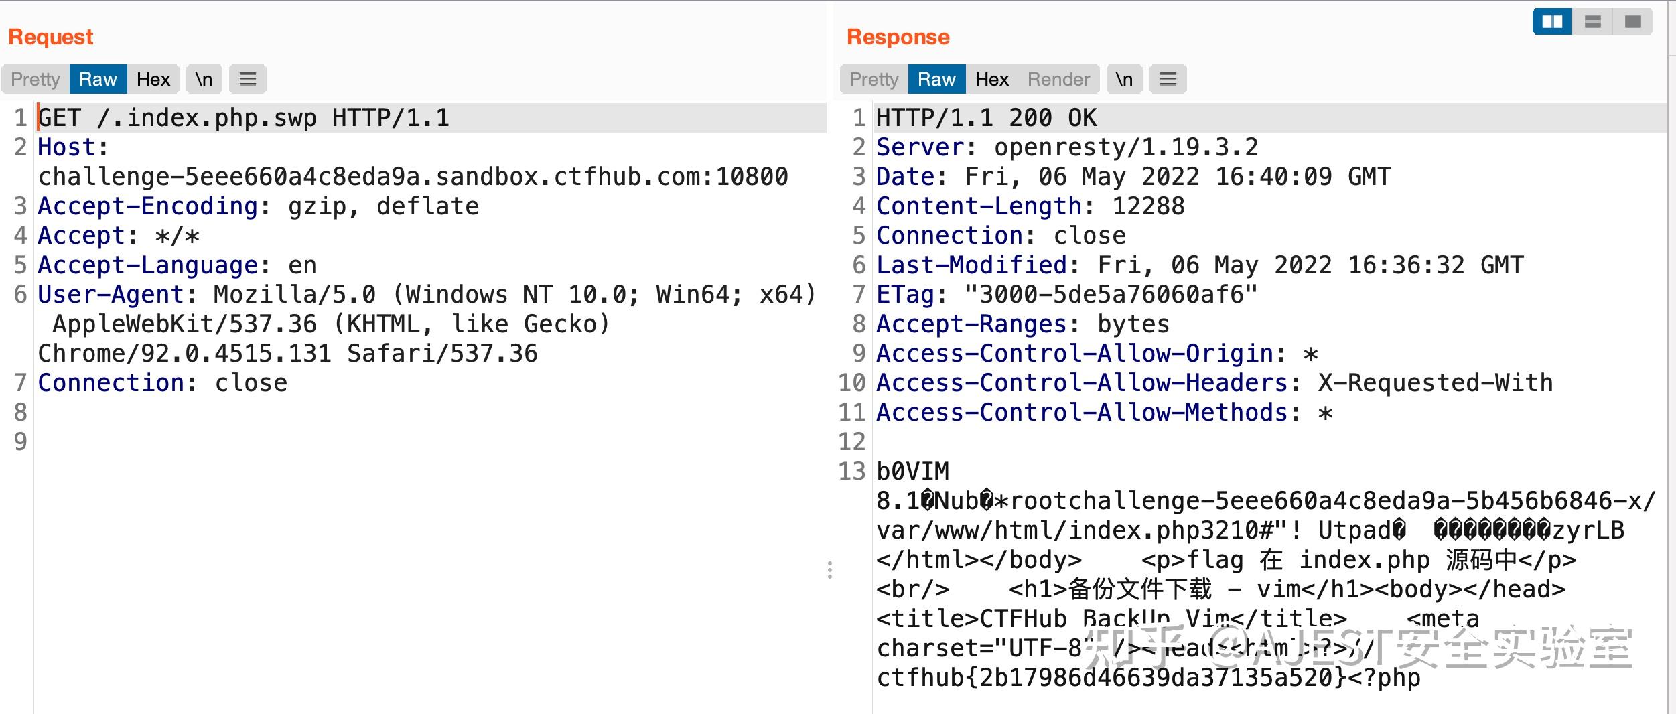Click the Host header value line
1676x714 pixels.
tap(413, 177)
